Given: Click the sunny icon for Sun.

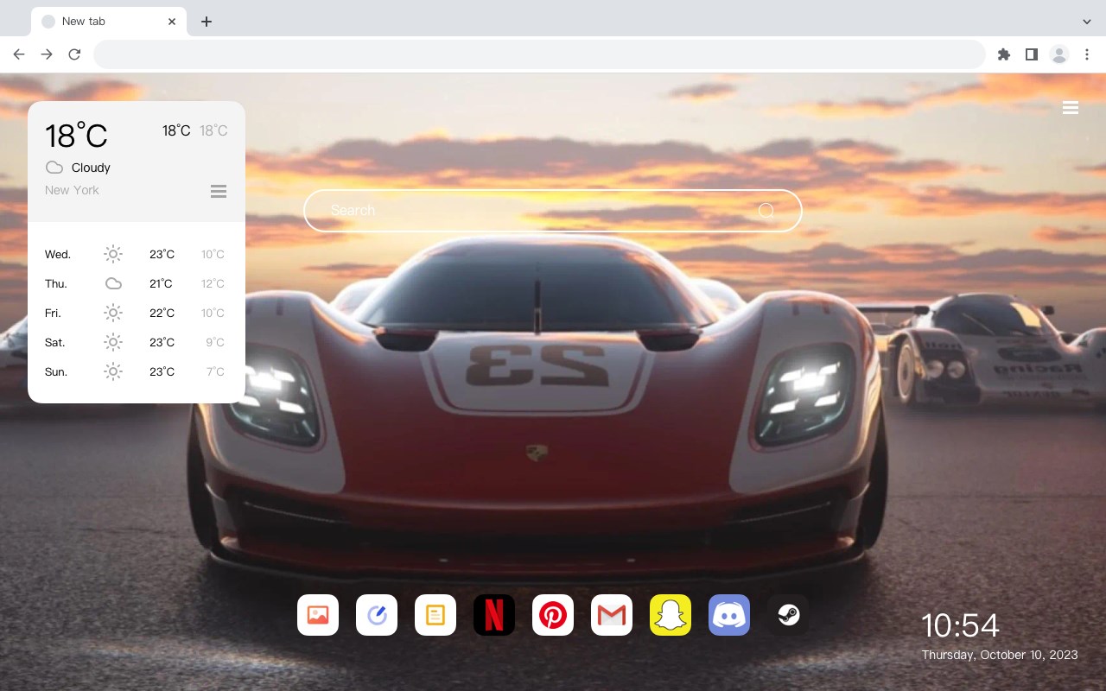Looking at the screenshot, I should 113,371.
